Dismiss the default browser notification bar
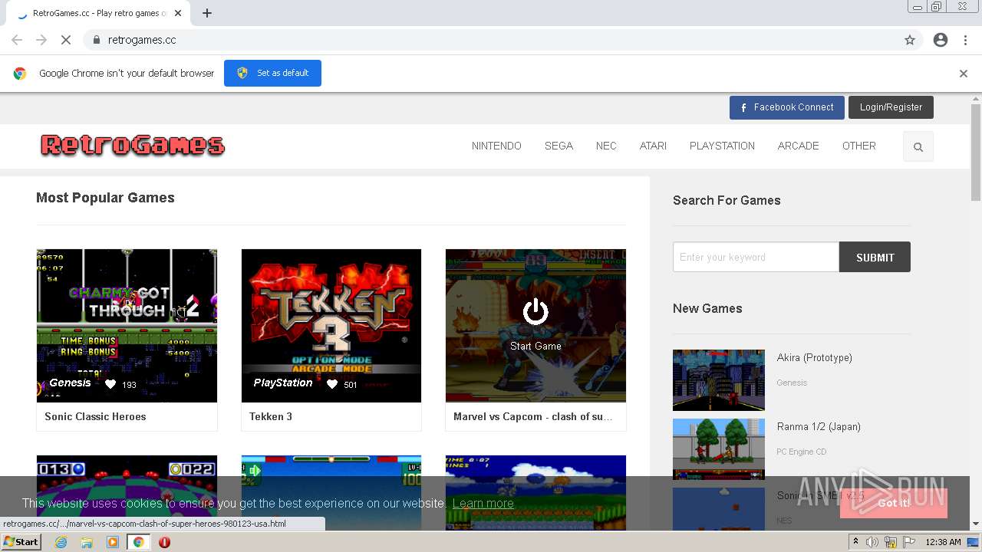This screenshot has width=982, height=552. pyautogui.click(x=964, y=74)
